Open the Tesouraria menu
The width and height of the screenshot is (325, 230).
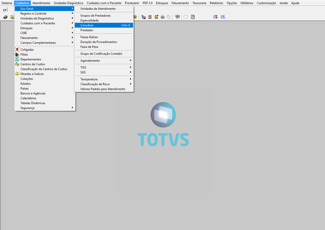click(199, 3)
